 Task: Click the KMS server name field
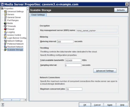97,31
